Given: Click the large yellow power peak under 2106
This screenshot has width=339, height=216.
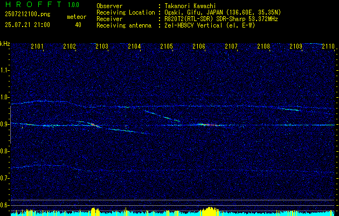Looking at the screenshot, I should coord(209,211).
